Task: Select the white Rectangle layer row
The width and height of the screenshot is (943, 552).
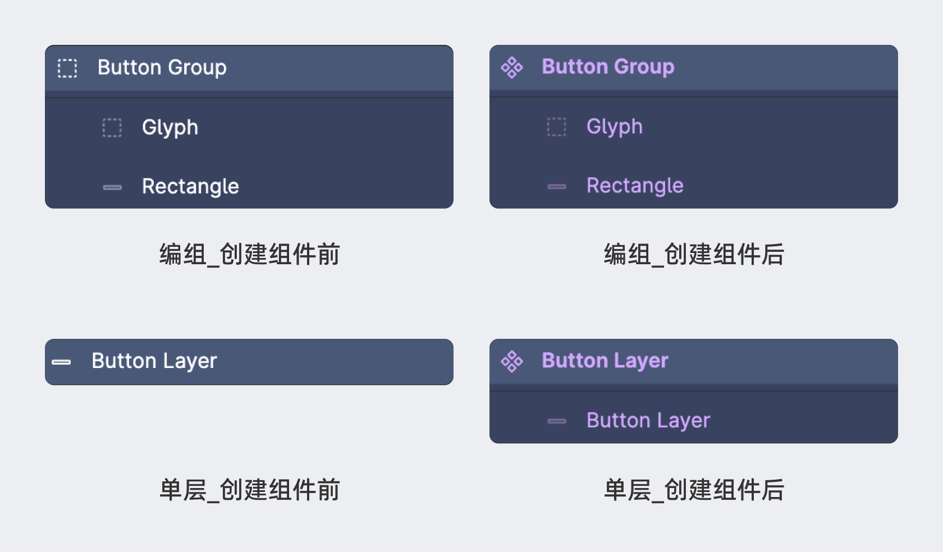Action: [x=190, y=186]
